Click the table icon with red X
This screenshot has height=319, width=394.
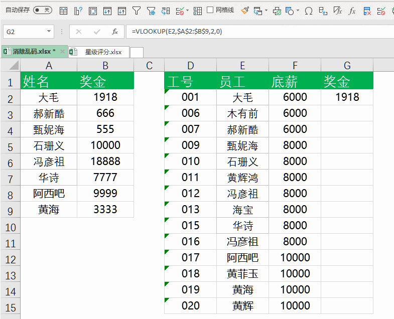click(367, 11)
